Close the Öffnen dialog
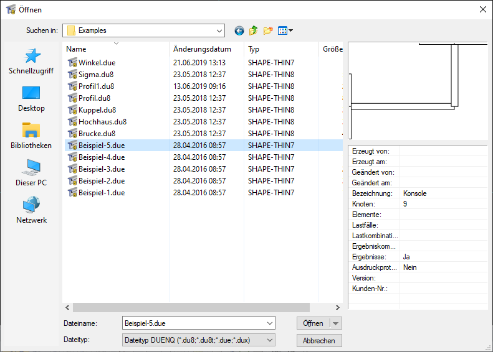493x352 pixels. [x=483, y=9]
